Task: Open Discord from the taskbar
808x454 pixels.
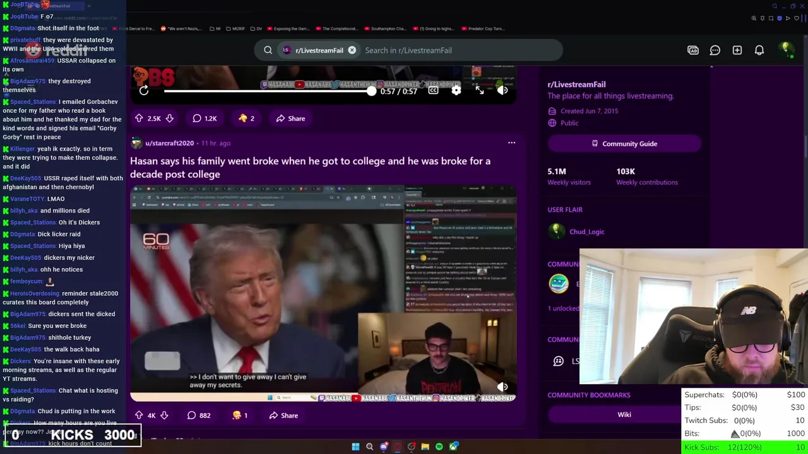Action: coord(383,447)
